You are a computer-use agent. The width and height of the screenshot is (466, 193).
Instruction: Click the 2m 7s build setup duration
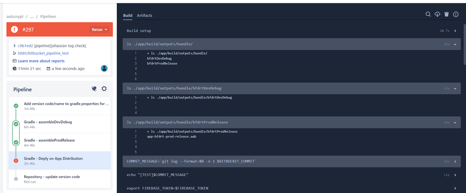point(445,31)
